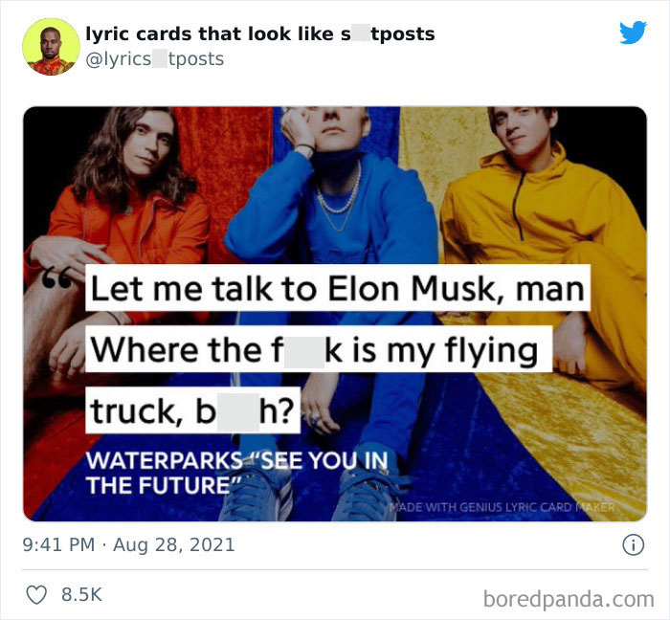Image resolution: width=670 pixels, height=620 pixels.
Task: Click 'Made with Genius Lyric Card Maker' text
Action: pos(502,507)
